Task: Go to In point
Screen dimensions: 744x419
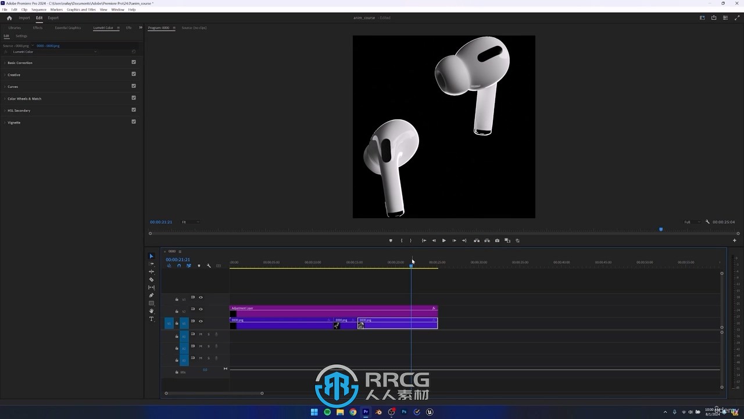Action: [x=424, y=240]
